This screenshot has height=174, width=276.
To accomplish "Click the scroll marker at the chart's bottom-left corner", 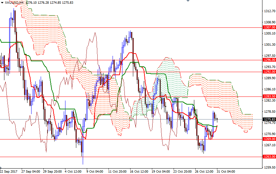I will 1,167.
